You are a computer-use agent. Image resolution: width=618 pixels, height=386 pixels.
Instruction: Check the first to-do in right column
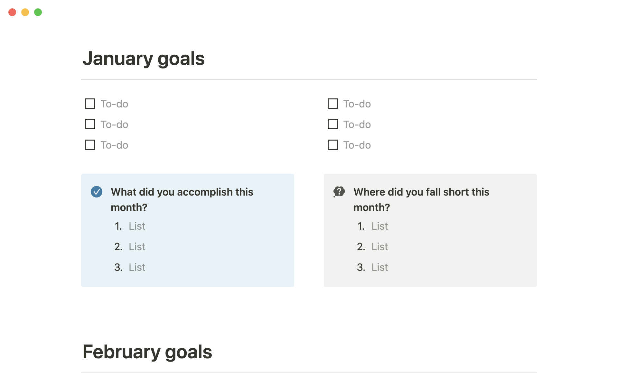pos(332,104)
